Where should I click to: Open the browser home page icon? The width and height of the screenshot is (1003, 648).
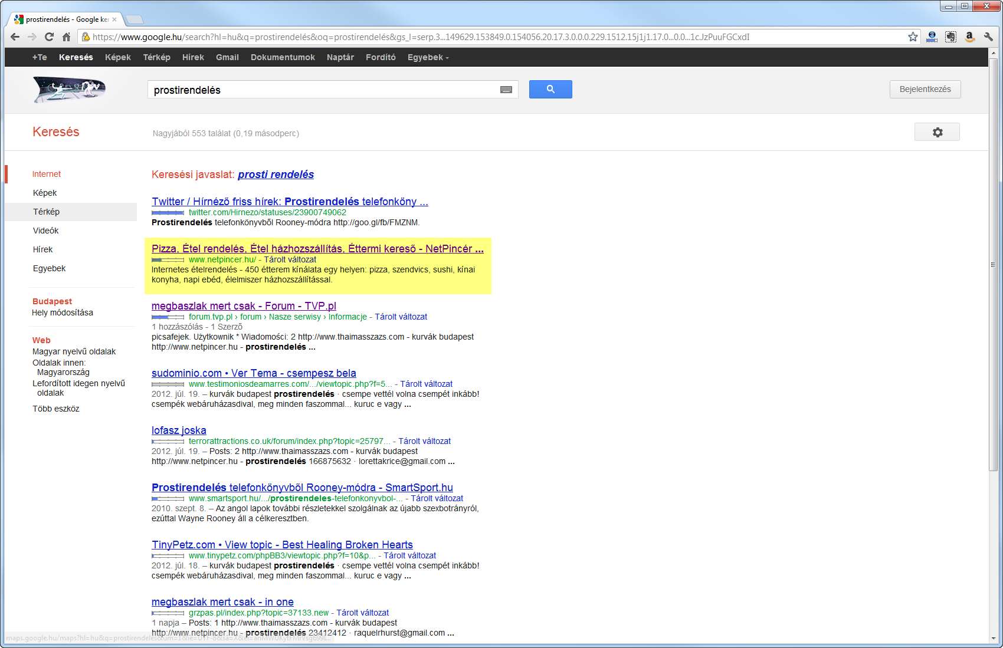[66, 37]
